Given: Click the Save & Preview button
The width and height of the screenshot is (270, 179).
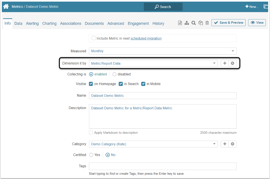Looking at the screenshot, I should [228, 23].
